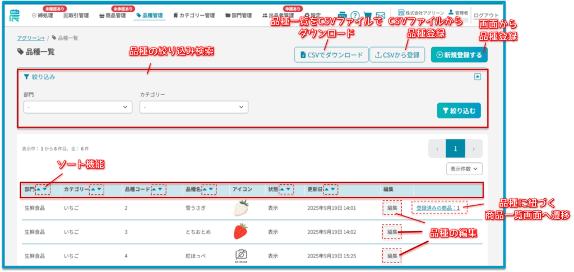Image resolution: width=574 pixels, height=272 pixels.
Task: Open 登録済みの商品：1 link
Action: click(438, 208)
